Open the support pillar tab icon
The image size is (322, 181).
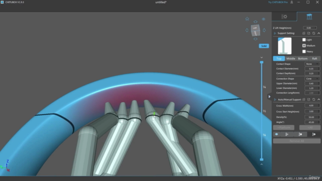click(309, 17)
